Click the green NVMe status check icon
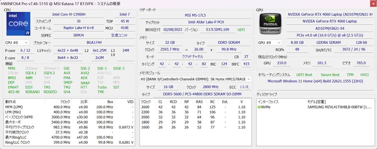The image size is (377, 149). [x=259, y=107]
